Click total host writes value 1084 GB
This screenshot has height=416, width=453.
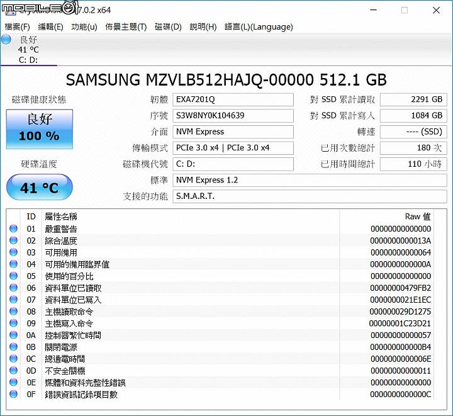[x=413, y=116]
